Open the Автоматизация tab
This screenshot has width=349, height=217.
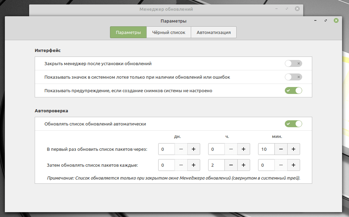coord(213,32)
